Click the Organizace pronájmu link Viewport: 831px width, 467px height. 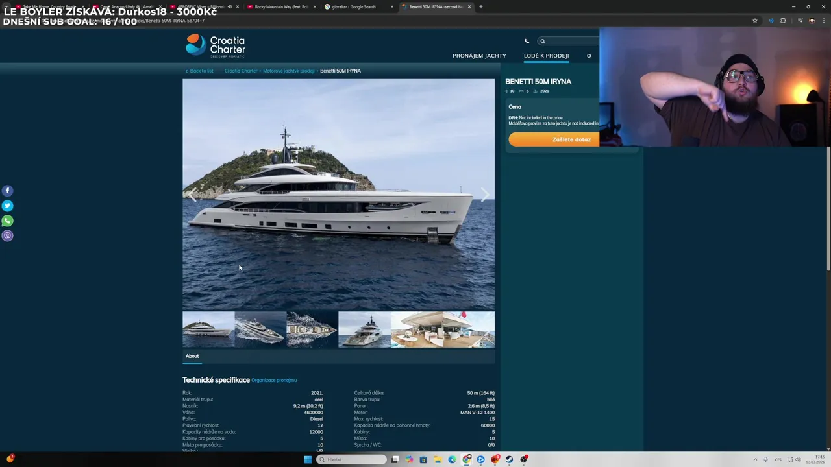(x=274, y=380)
